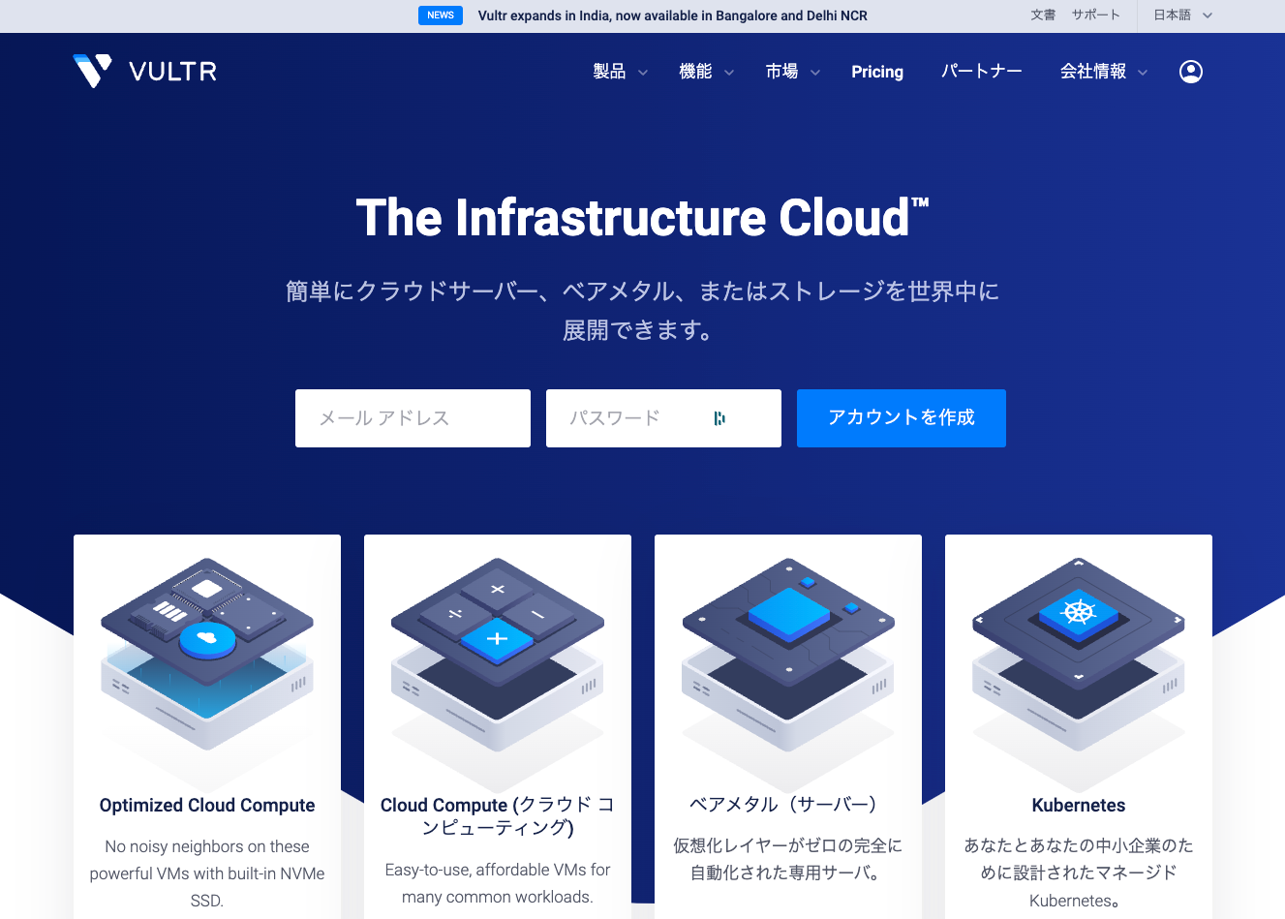Click the icon inside the password field

[719, 418]
